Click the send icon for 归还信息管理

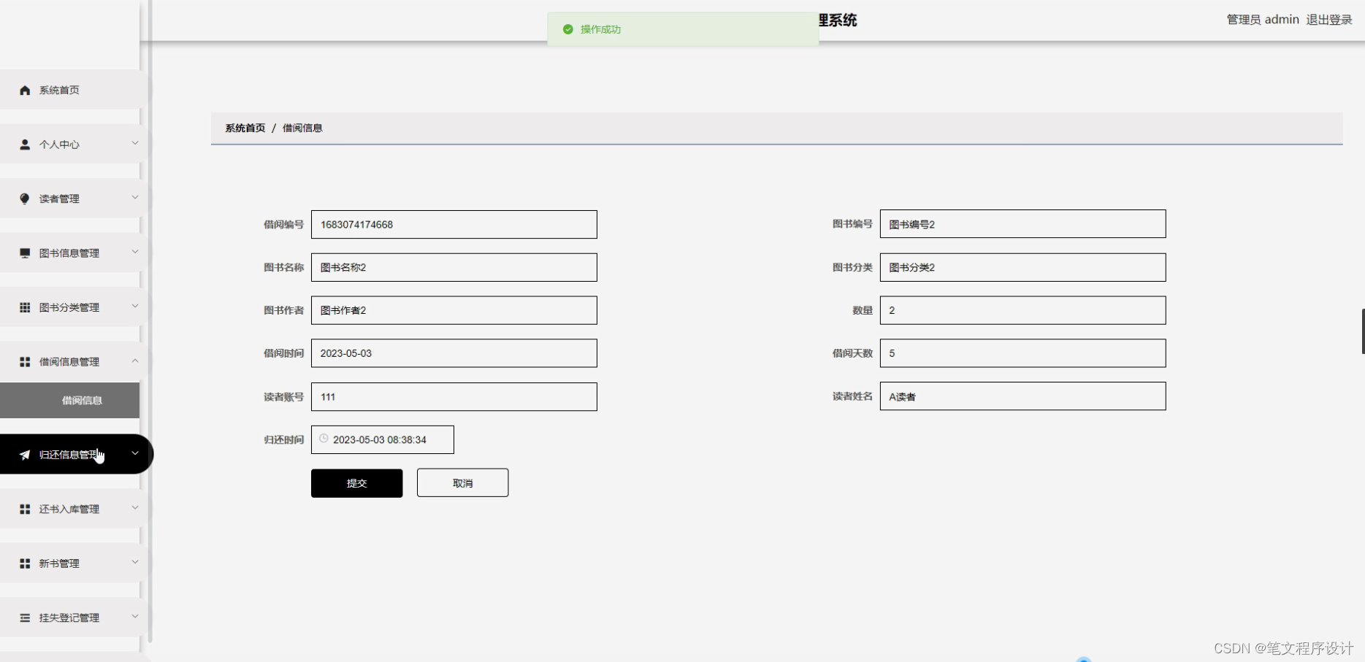click(x=24, y=453)
